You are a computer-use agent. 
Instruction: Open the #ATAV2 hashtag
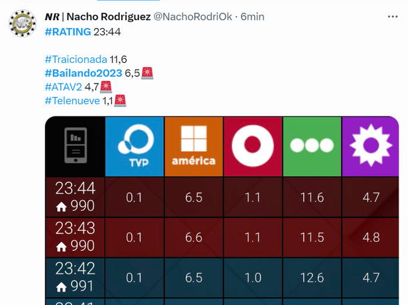pyautogui.click(x=64, y=87)
